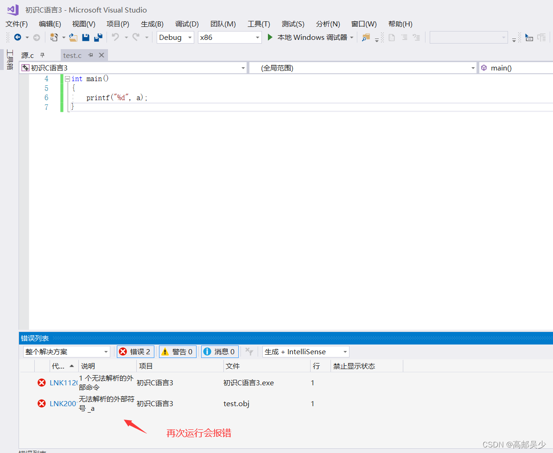Open the 测试(S) menu
The image size is (553, 453).
click(292, 24)
